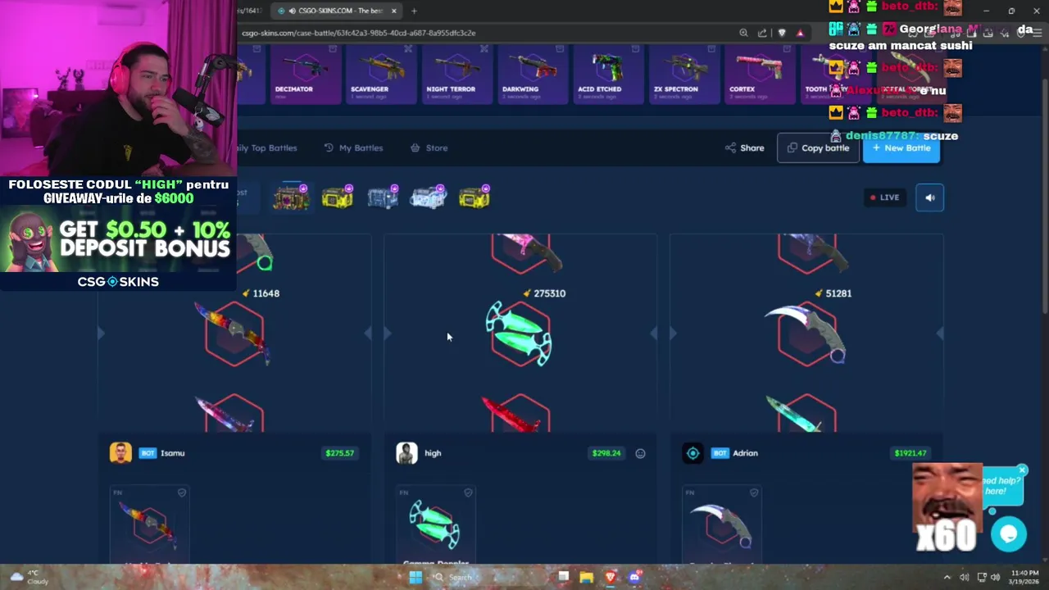
Task: Open the DARKWING live drop card
Action: 531,75
